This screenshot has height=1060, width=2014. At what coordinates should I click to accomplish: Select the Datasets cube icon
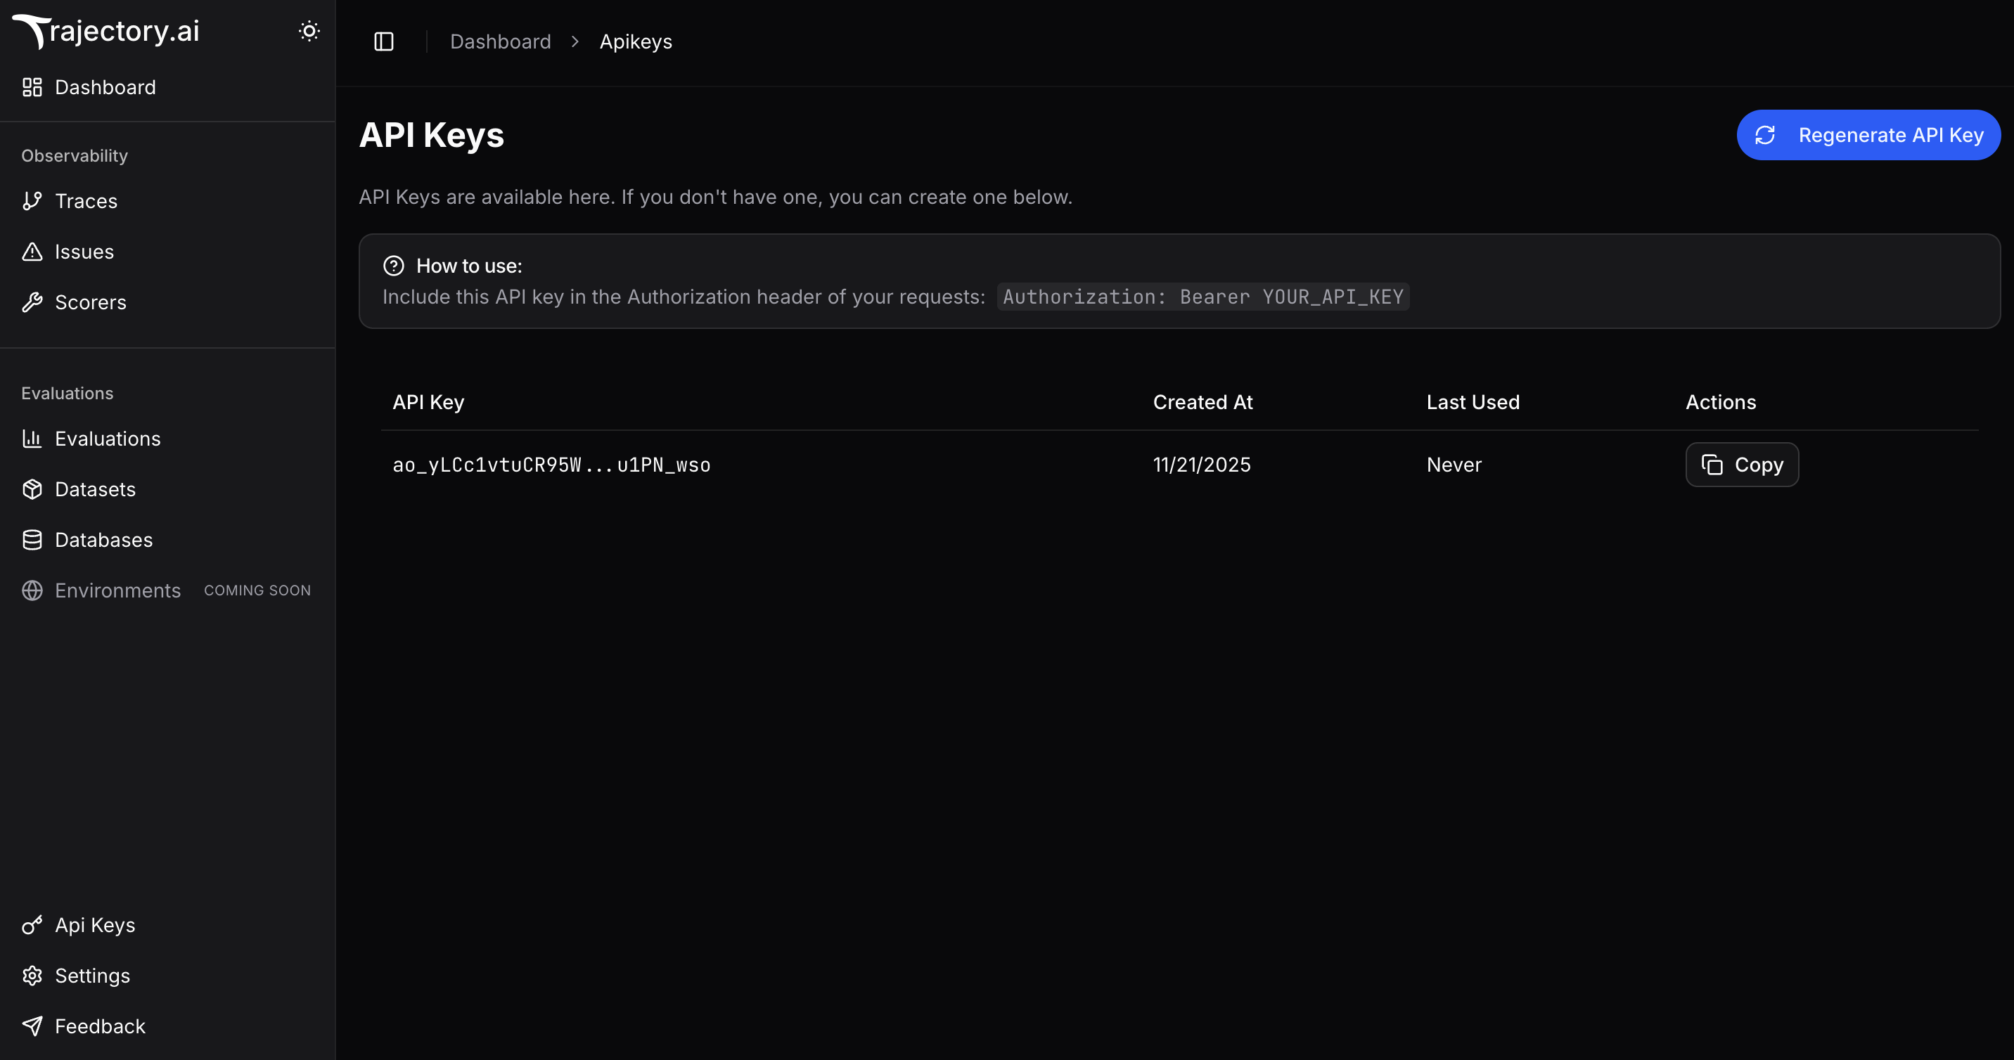click(x=32, y=489)
